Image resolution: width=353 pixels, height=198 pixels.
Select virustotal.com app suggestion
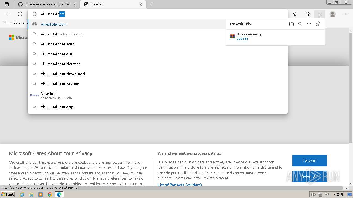(x=158, y=107)
